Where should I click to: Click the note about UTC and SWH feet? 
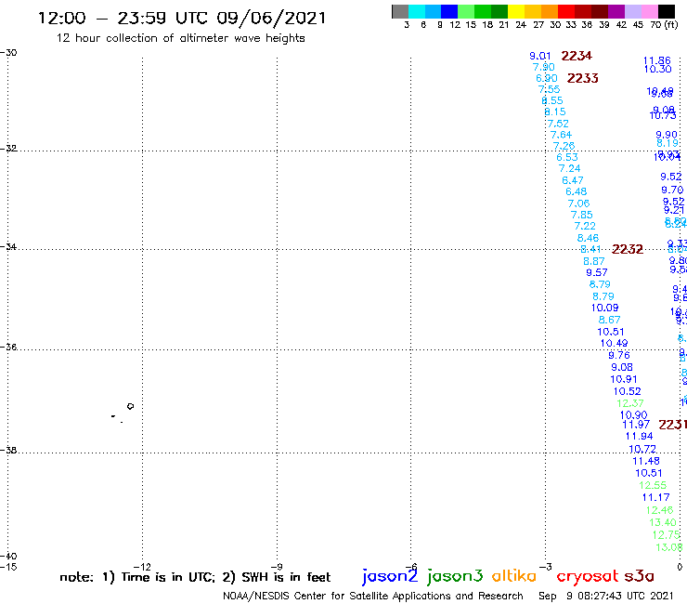click(195, 577)
